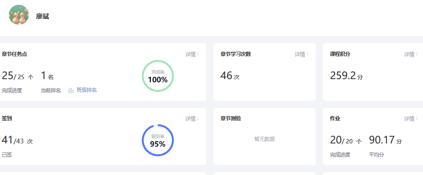This screenshot has width=423, height=175.
Task: Open 详情 for 课程积分 card
Action: (409, 54)
